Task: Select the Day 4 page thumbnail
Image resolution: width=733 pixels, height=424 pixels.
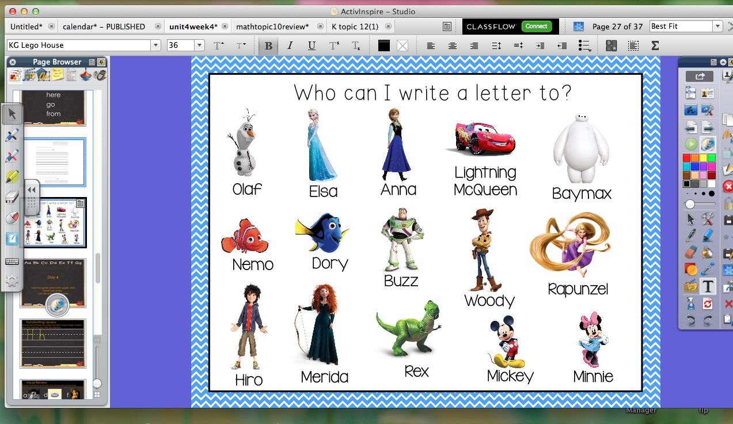Action: tap(53, 283)
